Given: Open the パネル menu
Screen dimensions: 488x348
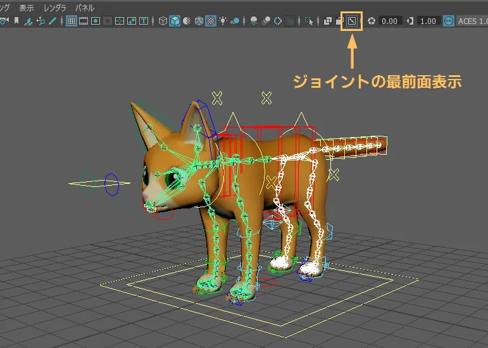Looking at the screenshot, I should pyautogui.click(x=85, y=8).
